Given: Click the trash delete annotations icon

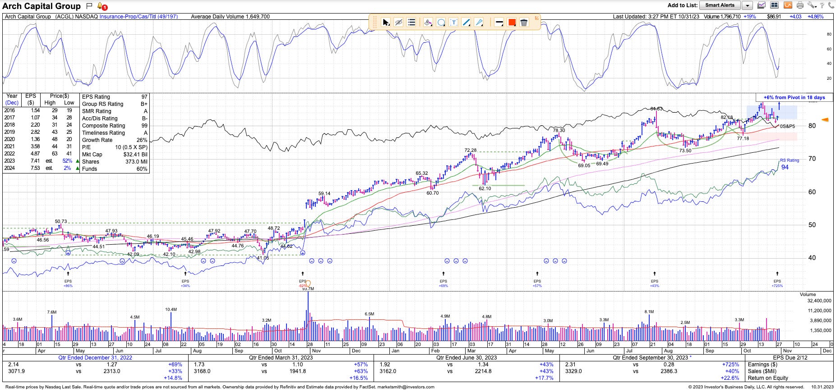Looking at the screenshot, I should pyautogui.click(x=524, y=22).
